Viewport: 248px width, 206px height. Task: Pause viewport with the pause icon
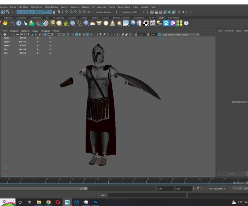tap(183, 12)
